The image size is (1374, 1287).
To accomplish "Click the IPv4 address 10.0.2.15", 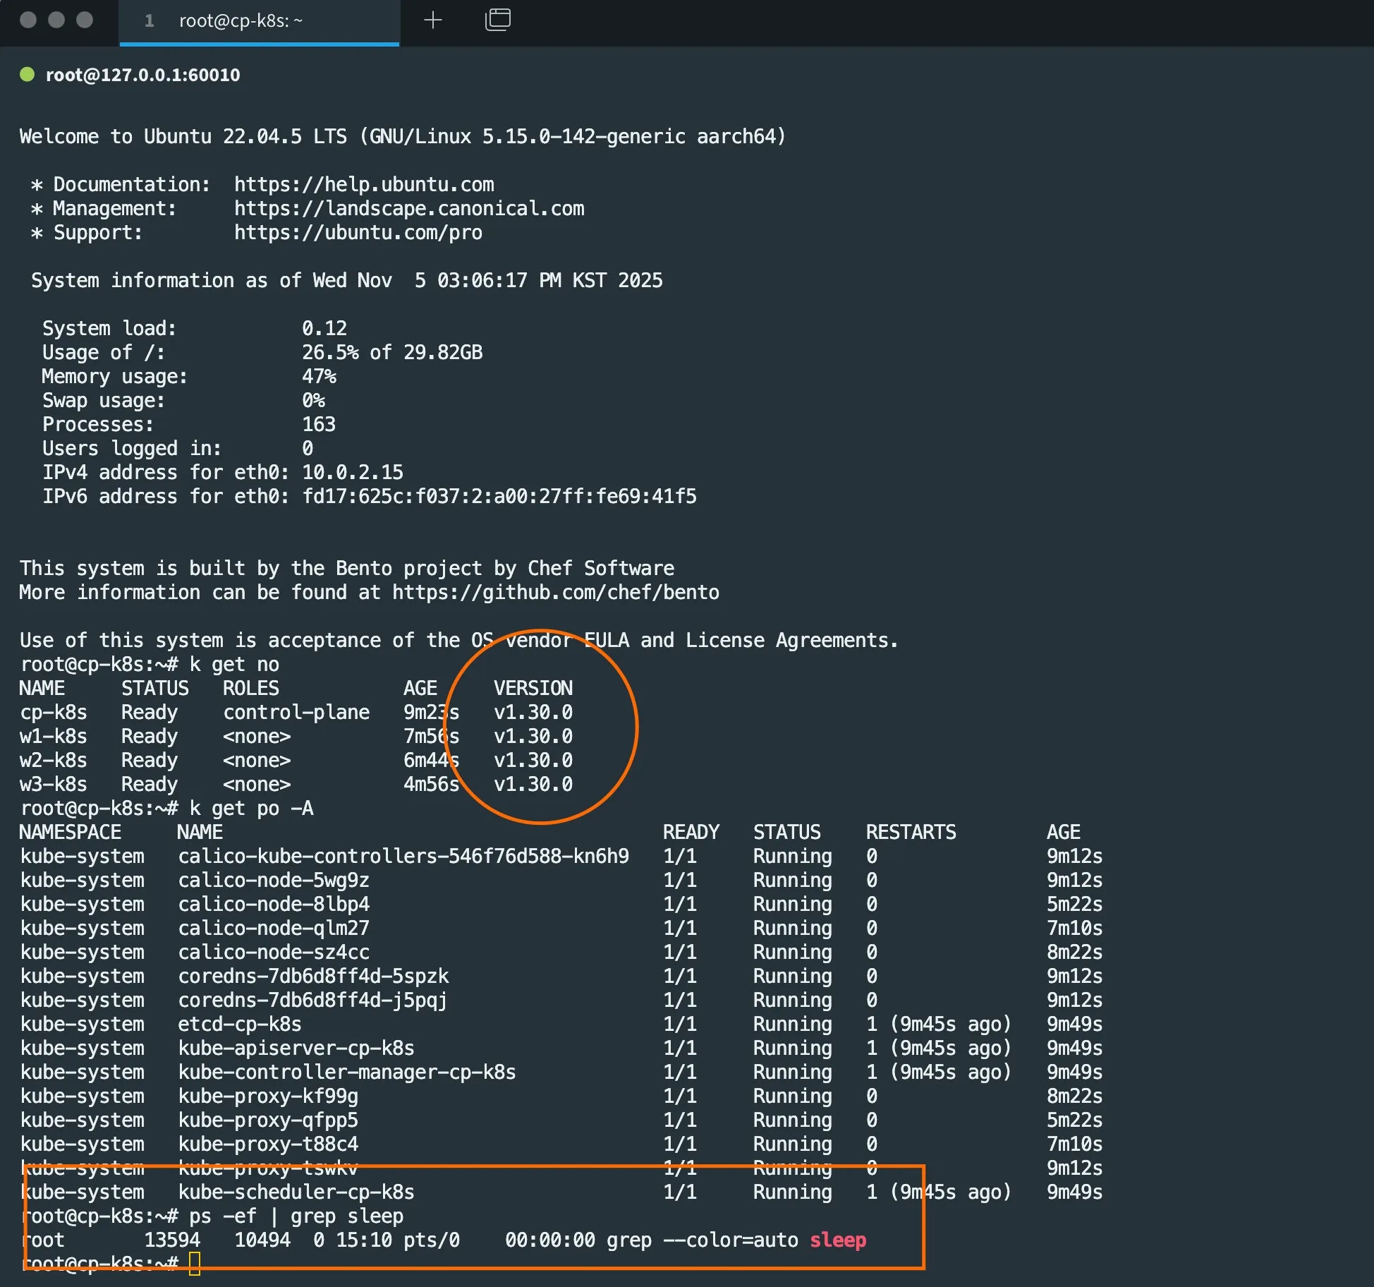I will pos(353,473).
